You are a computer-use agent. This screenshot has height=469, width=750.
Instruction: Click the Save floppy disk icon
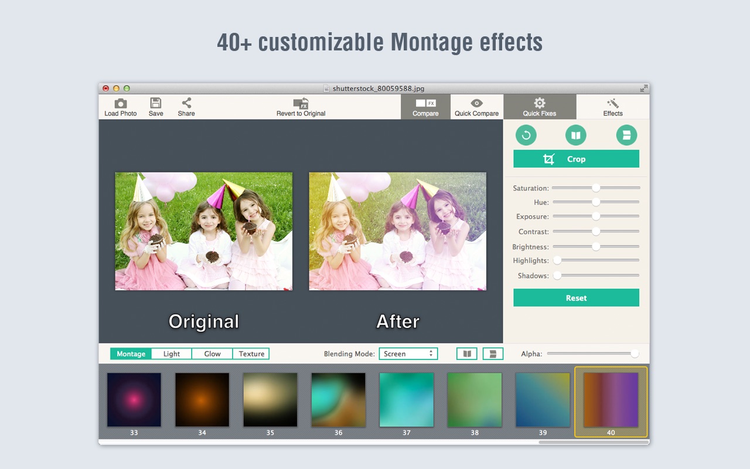click(x=156, y=103)
